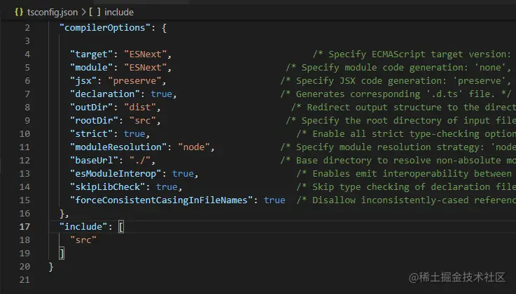516x294 pixels.
Task: Click line number 17 in the gutter
Action: pos(25,227)
